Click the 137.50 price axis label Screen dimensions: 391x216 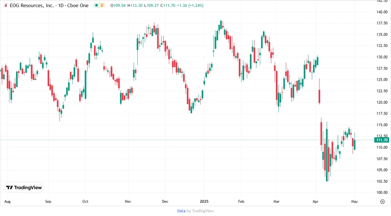tap(382, 23)
